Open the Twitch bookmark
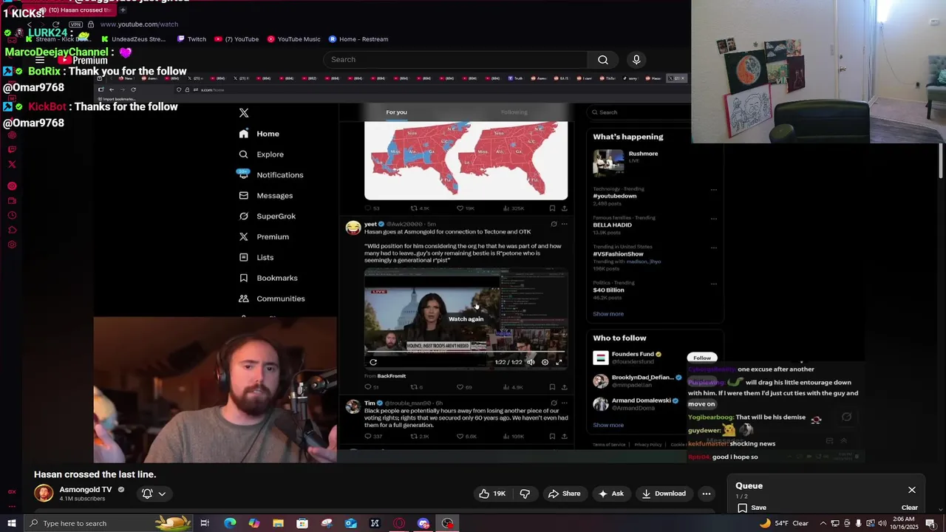The height and width of the screenshot is (532, 946). (x=192, y=39)
